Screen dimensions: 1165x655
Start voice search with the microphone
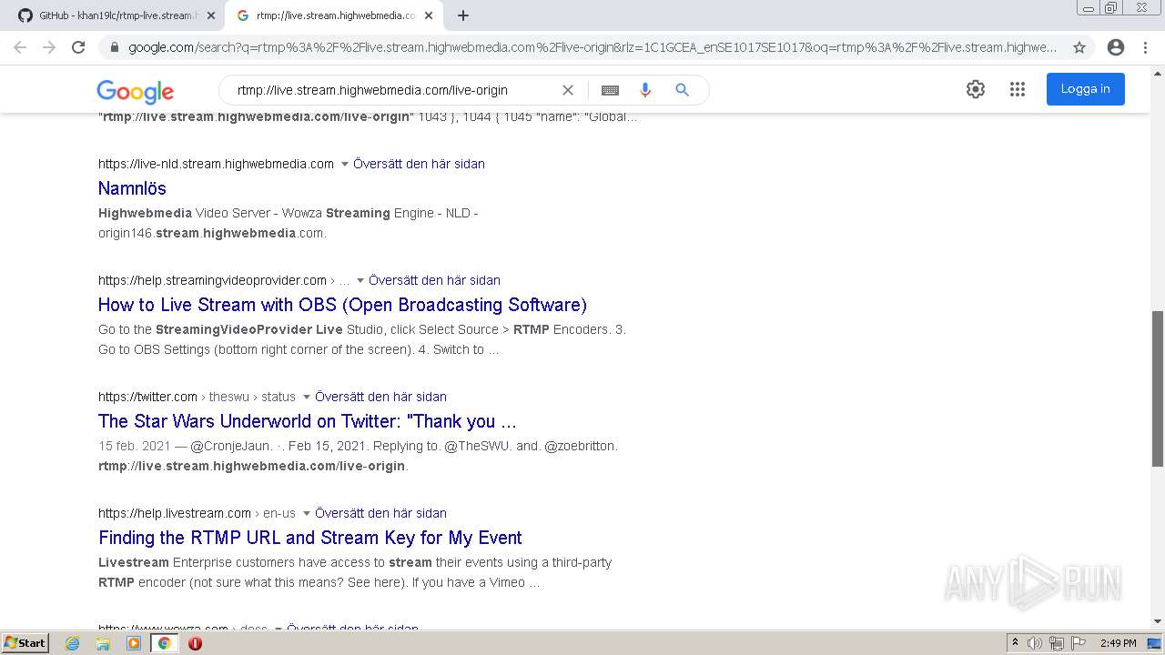pos(645,90)
